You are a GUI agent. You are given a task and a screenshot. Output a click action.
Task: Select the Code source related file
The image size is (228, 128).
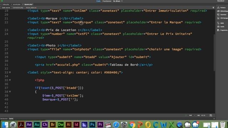point(6,7)
